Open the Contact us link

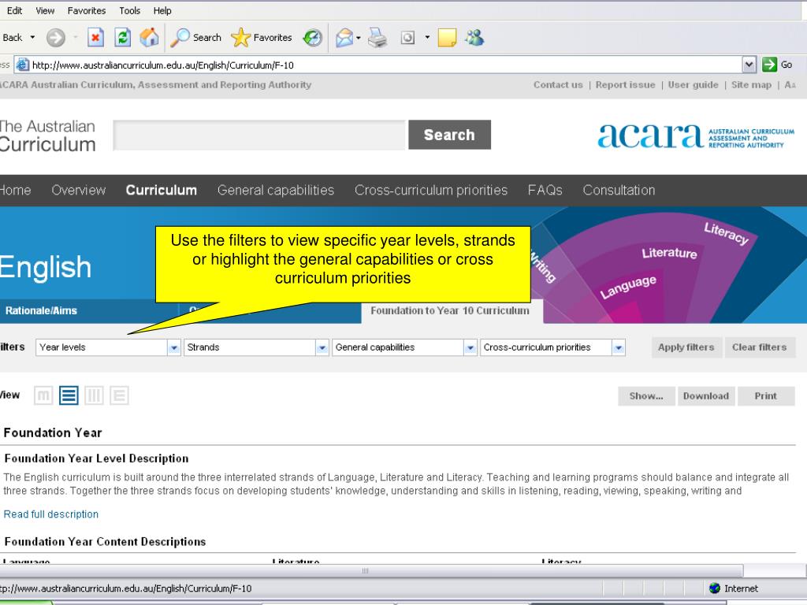click(558, 85)
